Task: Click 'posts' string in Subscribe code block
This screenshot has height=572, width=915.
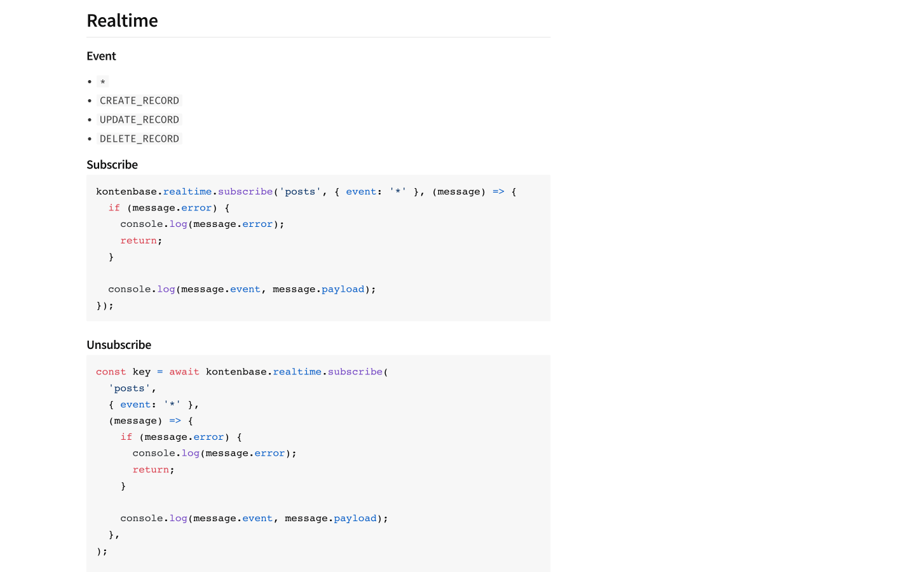Action: pyautogui.click(x=300, y=192)
